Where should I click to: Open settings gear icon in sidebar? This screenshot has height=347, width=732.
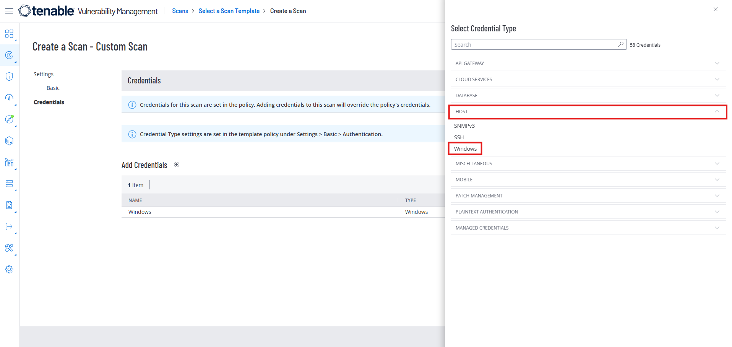(x=9, y=269)
